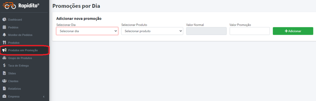Image resolution: width=316 pixels, height=101 pixels.
Task: Open the Selecionar produto dropdown
Action: [152, 31]
